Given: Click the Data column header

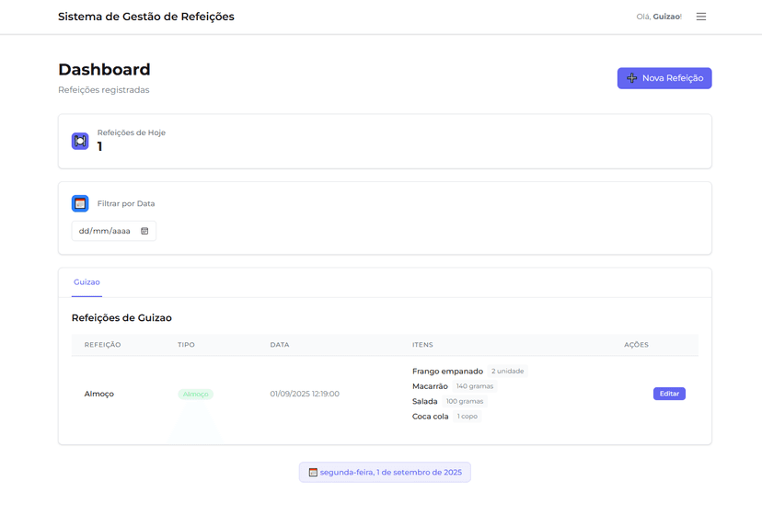Looking at the screenshot, I should [280, 345].
